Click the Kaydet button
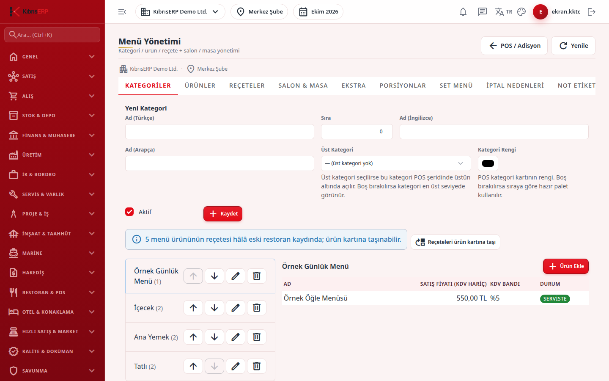Screen dimensions: 609x381 tap(223, 214)
